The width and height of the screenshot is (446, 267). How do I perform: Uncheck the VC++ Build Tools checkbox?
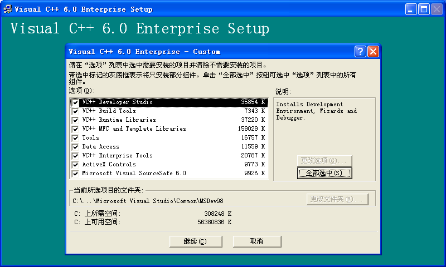click(x=75, y=111)
